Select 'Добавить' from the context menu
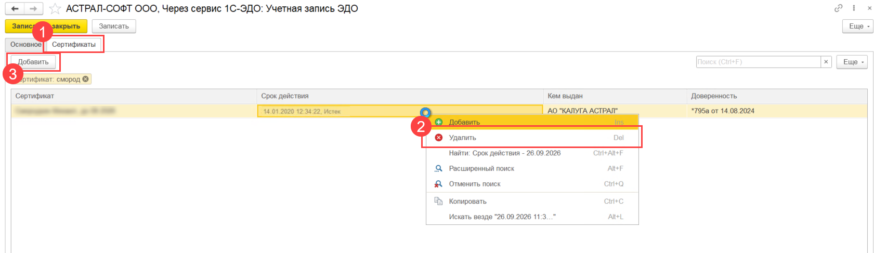This screenshot has height=253, width=874. click(x=464, y=122)
